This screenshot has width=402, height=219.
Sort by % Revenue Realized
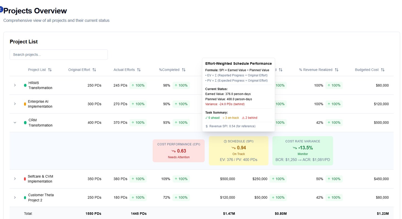(x=336, y=70)
